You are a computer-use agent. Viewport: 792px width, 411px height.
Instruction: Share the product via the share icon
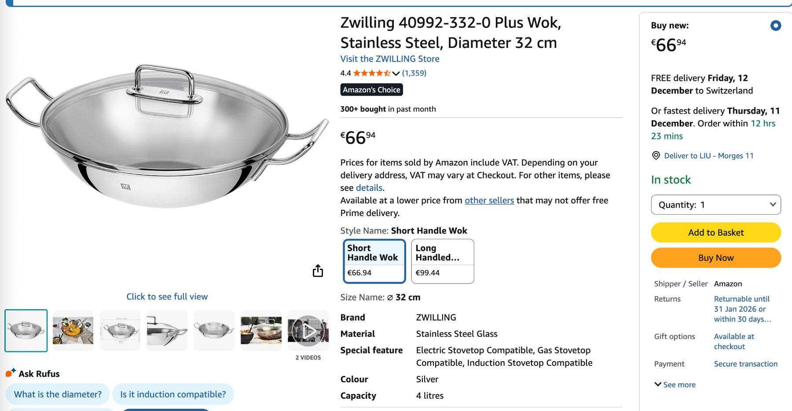point(319,271)
